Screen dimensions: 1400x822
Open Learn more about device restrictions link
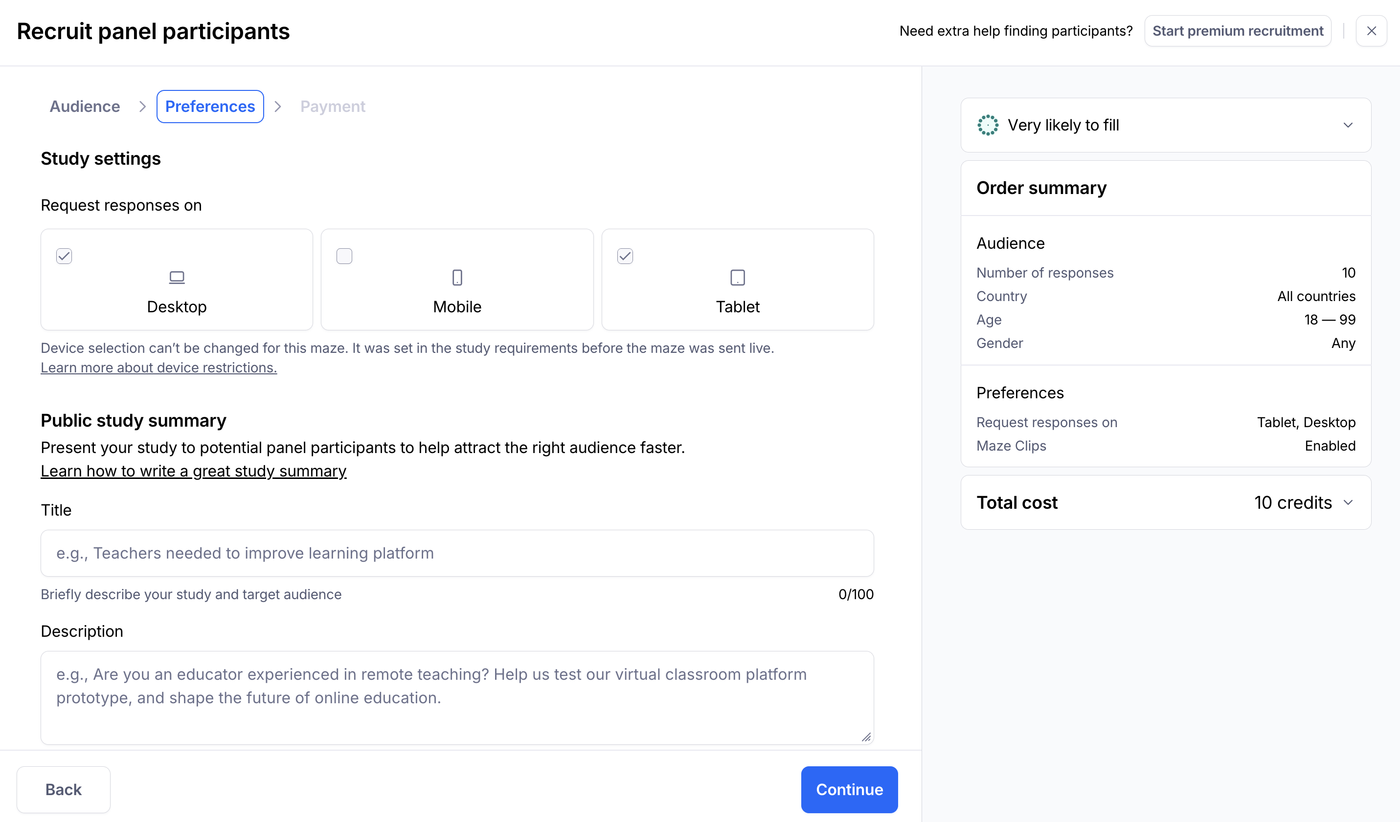tap(159, 368)
